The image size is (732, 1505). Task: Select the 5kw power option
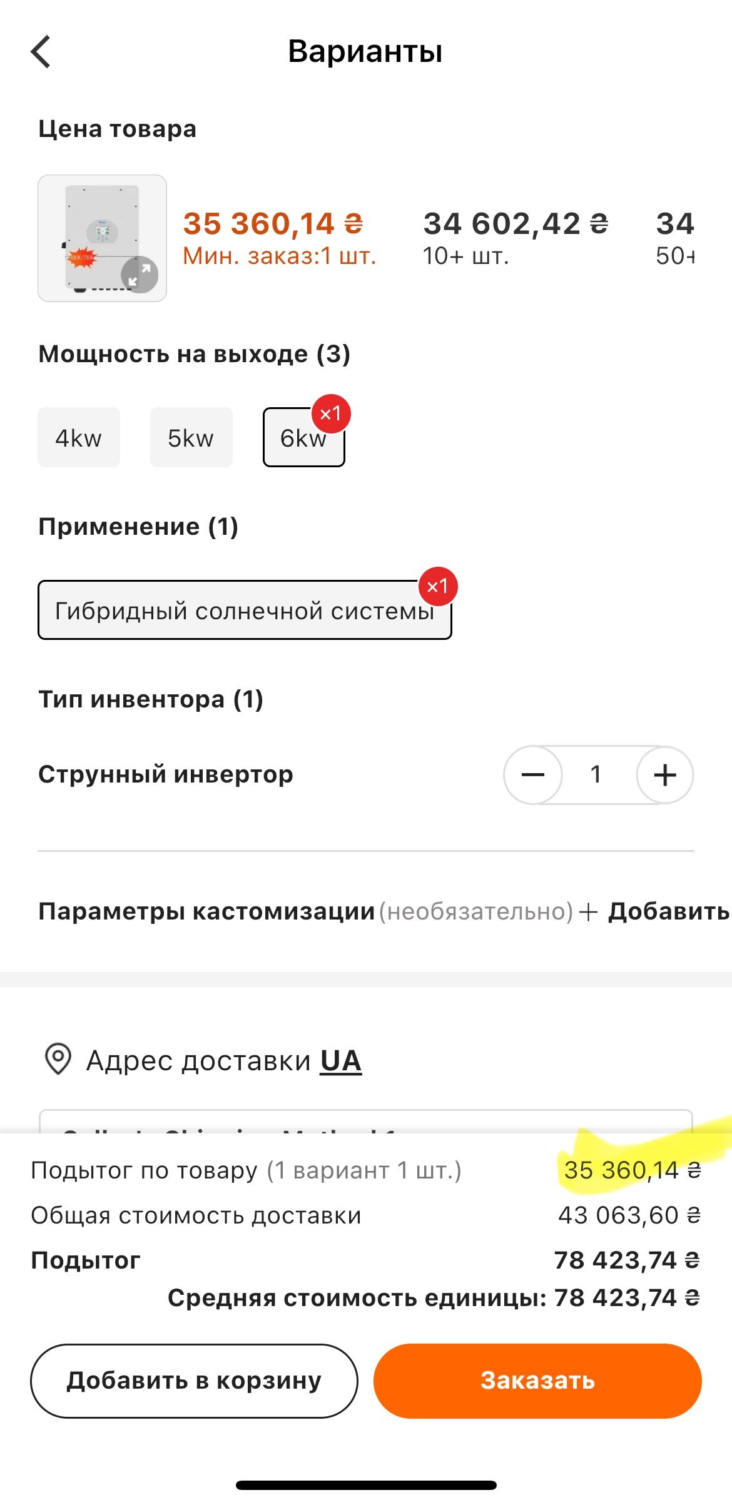coord(191,438)
